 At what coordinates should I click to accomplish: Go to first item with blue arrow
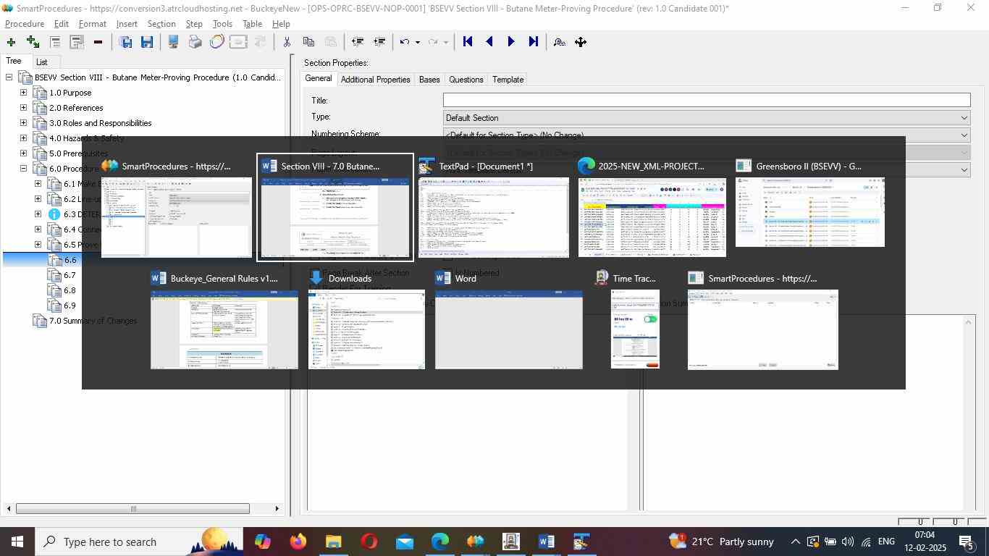(468, 42)
